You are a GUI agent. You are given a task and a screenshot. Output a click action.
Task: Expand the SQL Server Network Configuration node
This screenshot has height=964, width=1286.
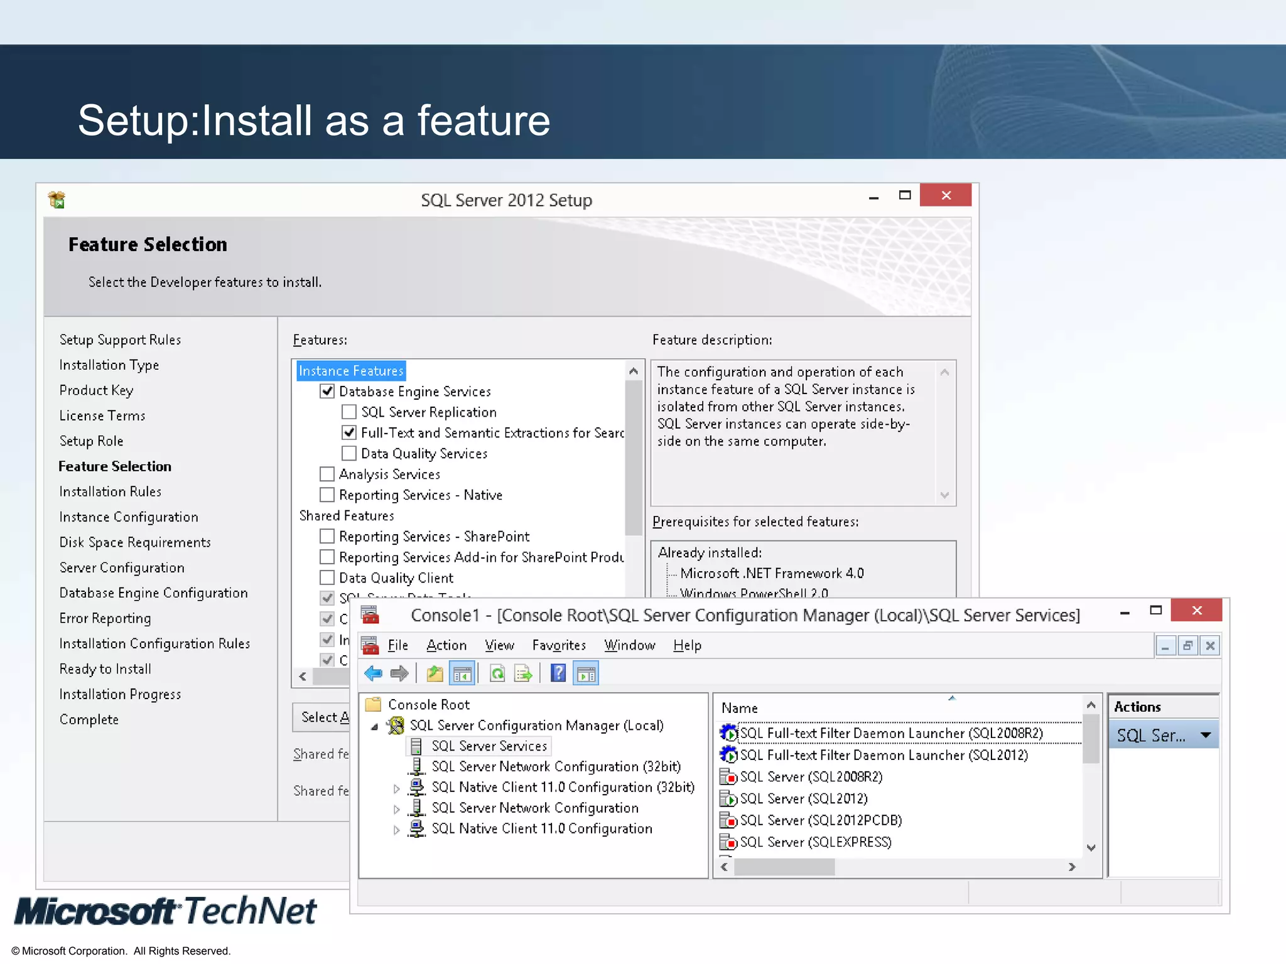tap(396, 809)
